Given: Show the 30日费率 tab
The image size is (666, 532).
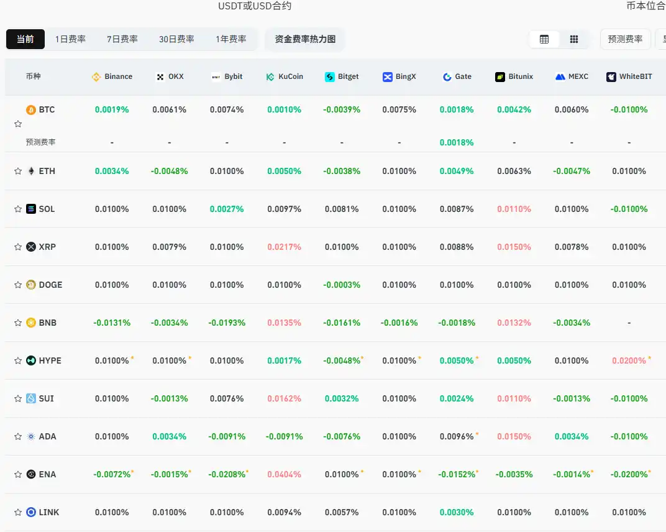Looking at the screenshot, I should [176, 39].
